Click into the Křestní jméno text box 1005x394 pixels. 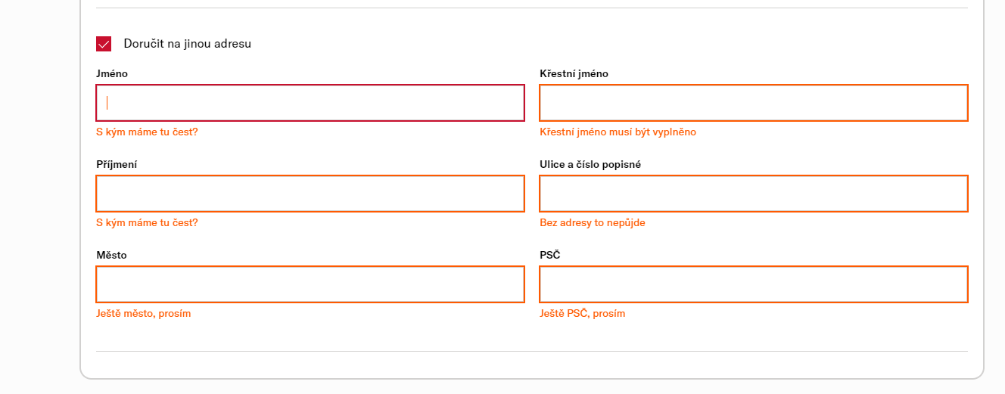754,103
